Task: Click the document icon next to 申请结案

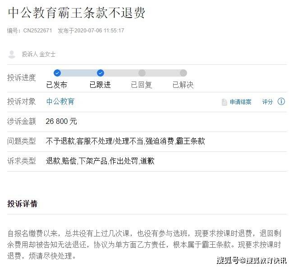Action: [x=224, y=102]
